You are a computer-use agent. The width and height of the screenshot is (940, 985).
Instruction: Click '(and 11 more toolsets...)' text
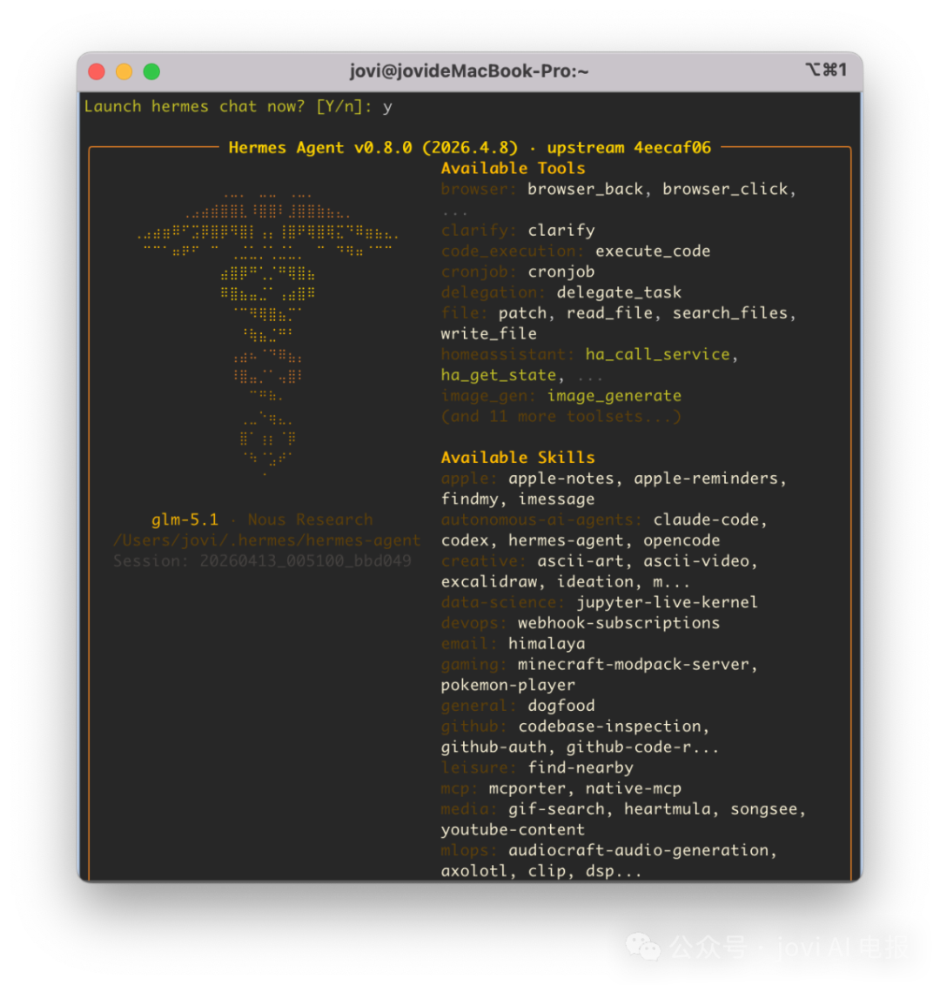pos(561,417)
